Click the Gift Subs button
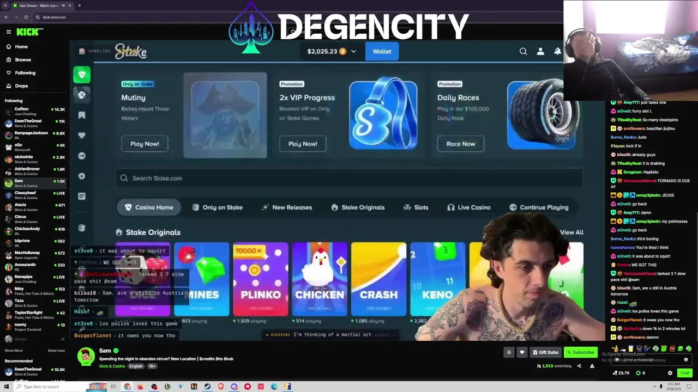 (545, 352)
